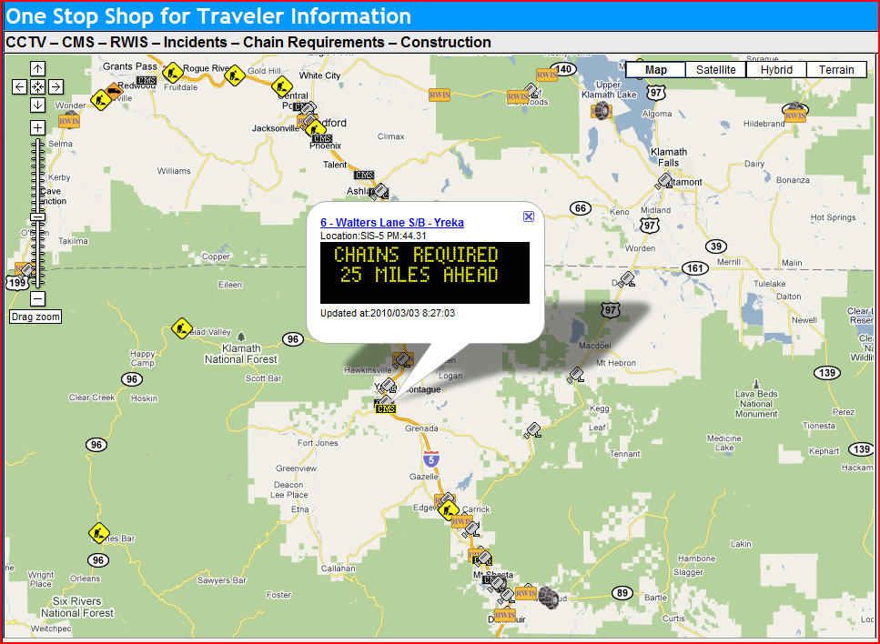The height and width of the screenshot is (644, 880).
Task: Switch to Satellite map view
Action: (716, 70)
